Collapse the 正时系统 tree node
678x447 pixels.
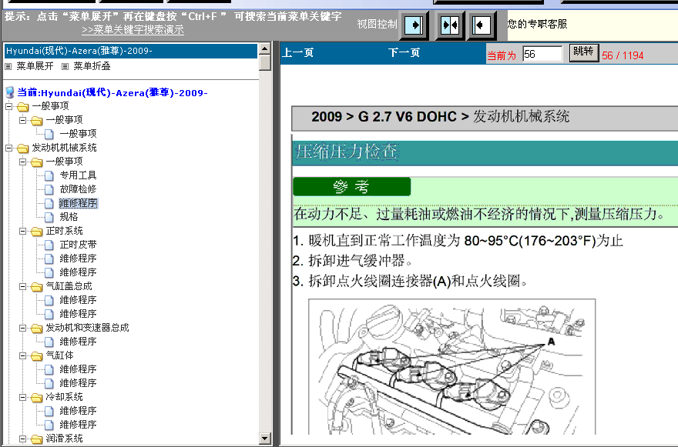tap(22, 231)
